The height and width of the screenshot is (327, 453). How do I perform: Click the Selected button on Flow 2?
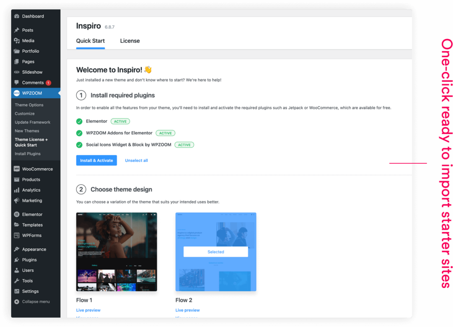click(216, 252)
